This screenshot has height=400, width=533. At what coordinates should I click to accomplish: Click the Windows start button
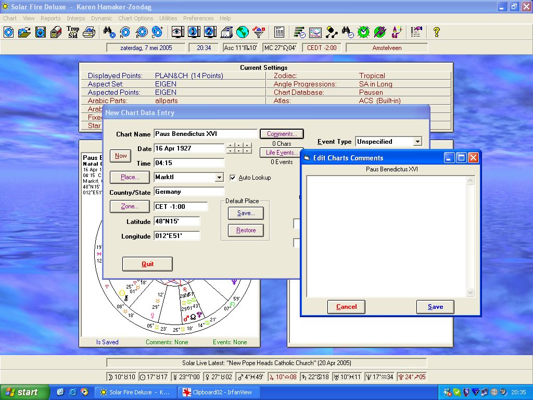24,392
